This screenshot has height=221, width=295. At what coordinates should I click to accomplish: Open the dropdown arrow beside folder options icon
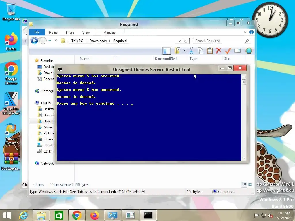(185, 51)
